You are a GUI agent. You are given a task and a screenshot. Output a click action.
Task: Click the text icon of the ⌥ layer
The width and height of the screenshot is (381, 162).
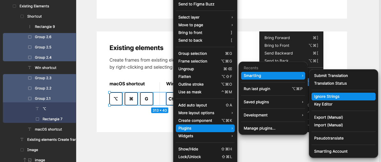(x=37, y=109)
